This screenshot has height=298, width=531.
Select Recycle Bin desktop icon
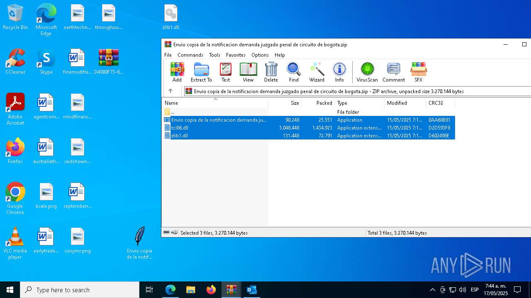15,17
